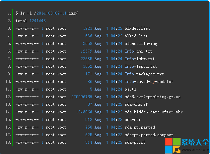Click the sda-hidden-data-after-mbr filename

[153, 112]
